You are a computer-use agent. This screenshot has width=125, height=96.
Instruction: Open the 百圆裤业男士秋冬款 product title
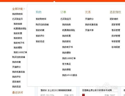coord(98,90)
